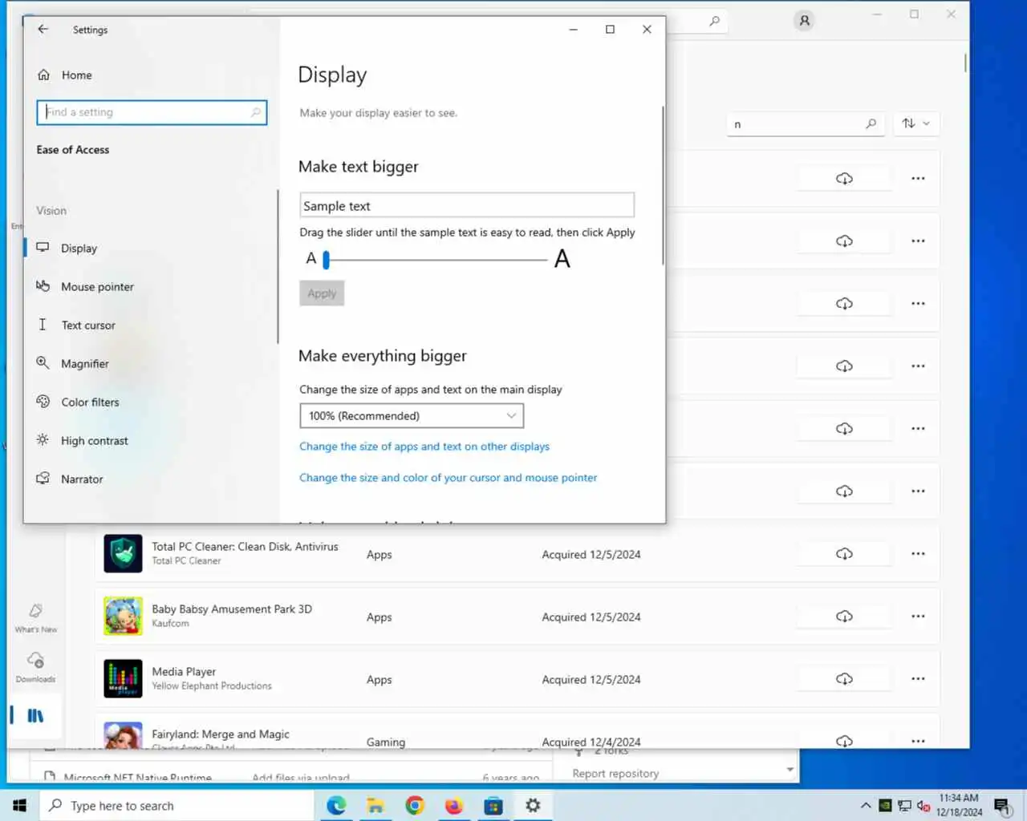Open the Magnifier settings page

[x=84, y=364]
